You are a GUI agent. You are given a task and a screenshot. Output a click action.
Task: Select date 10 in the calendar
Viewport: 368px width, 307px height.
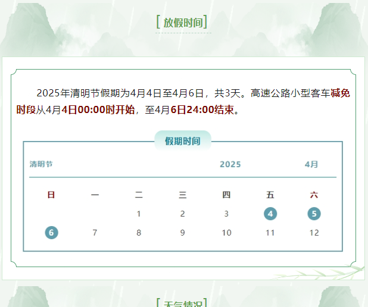tap(226, 233)
